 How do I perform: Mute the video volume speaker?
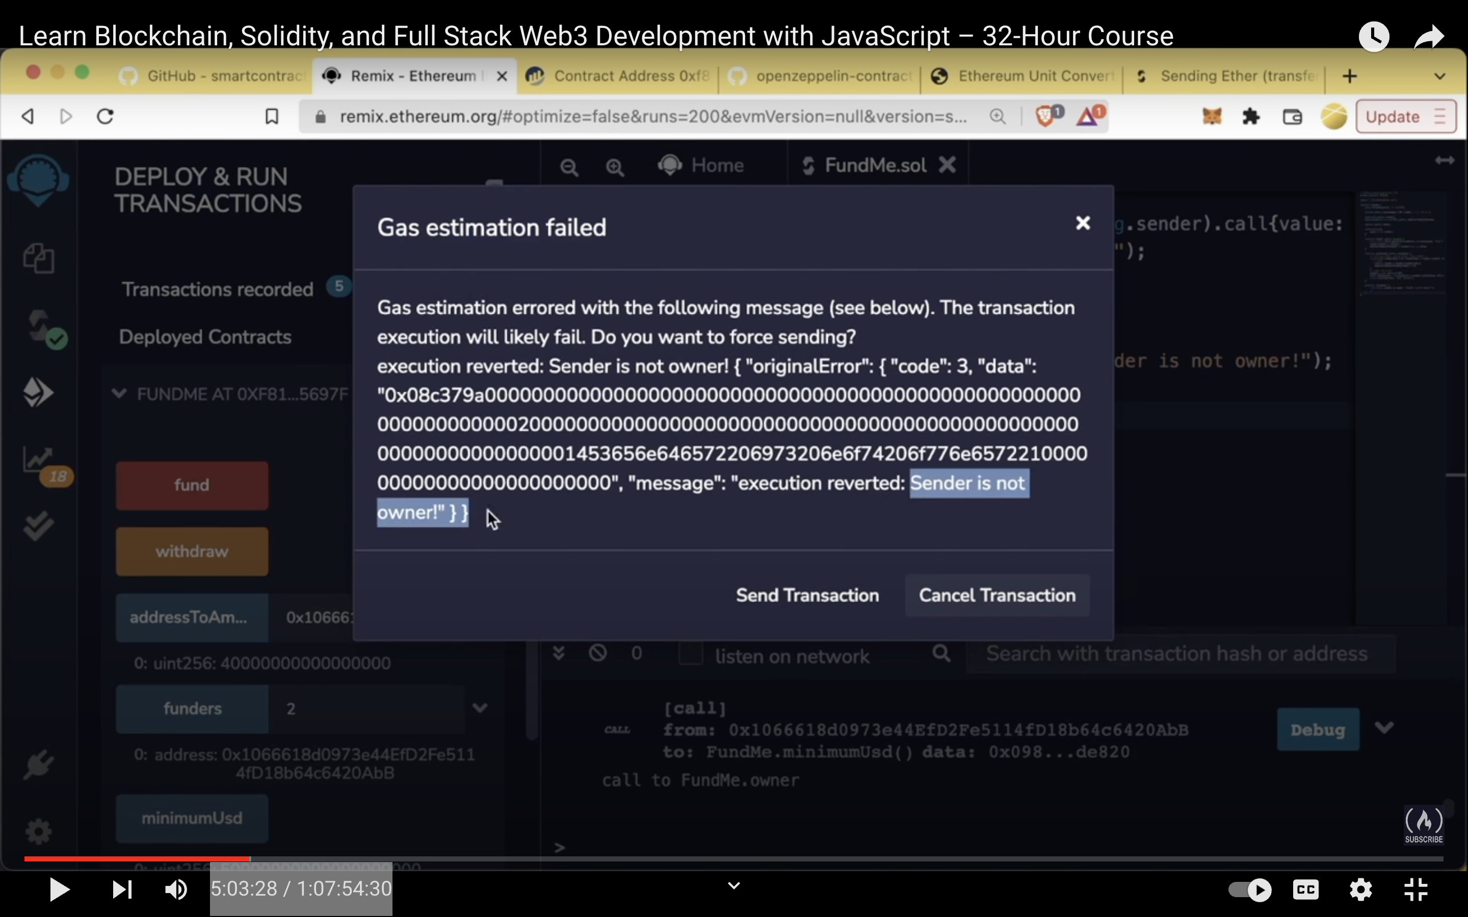[x=176, y=889]
